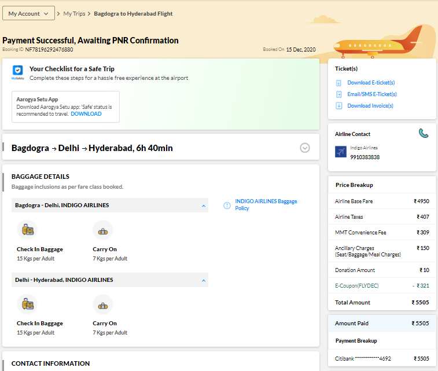This screenshot has height=371, width=438.
Task: Click the Download Invoice icon
Action: [338, 105]
